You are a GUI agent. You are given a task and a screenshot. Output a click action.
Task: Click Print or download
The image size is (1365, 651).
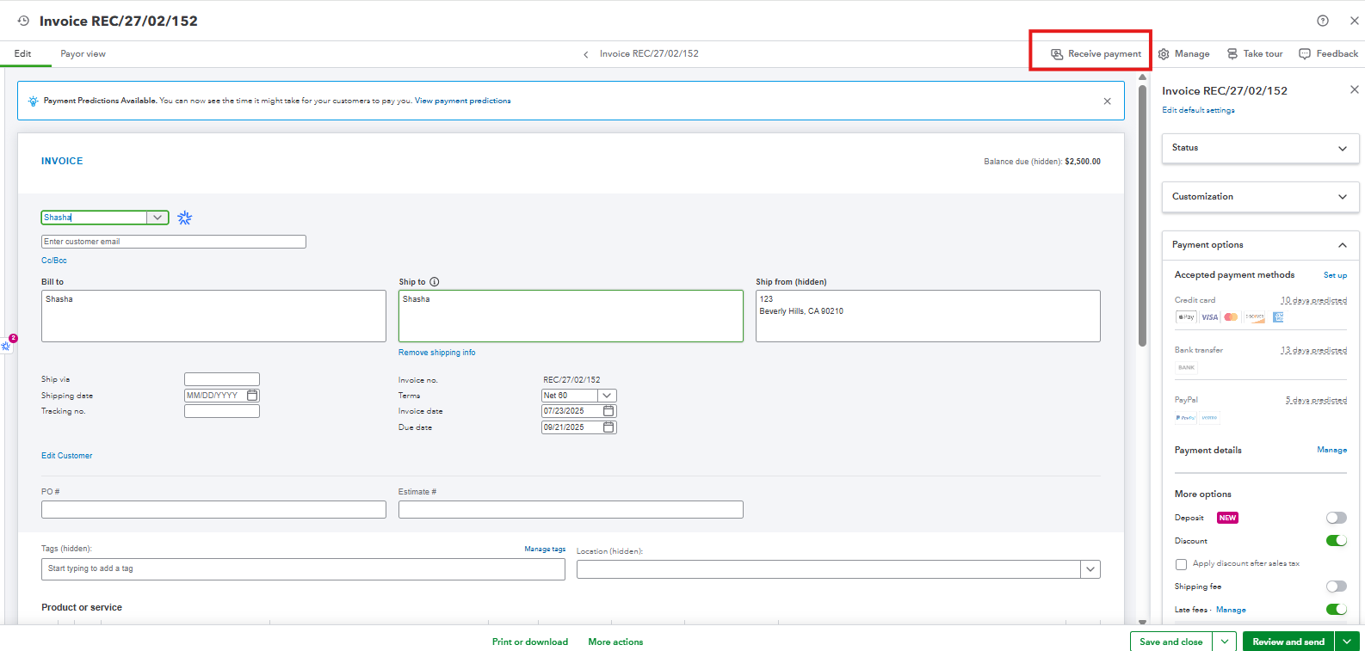click(530, 642)
